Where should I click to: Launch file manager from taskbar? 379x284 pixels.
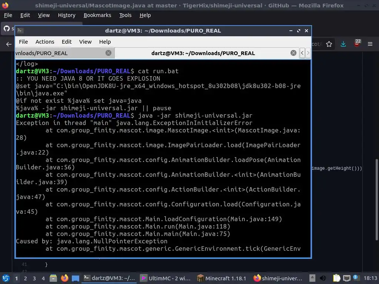pyautogui.click(x=53, y=278)
